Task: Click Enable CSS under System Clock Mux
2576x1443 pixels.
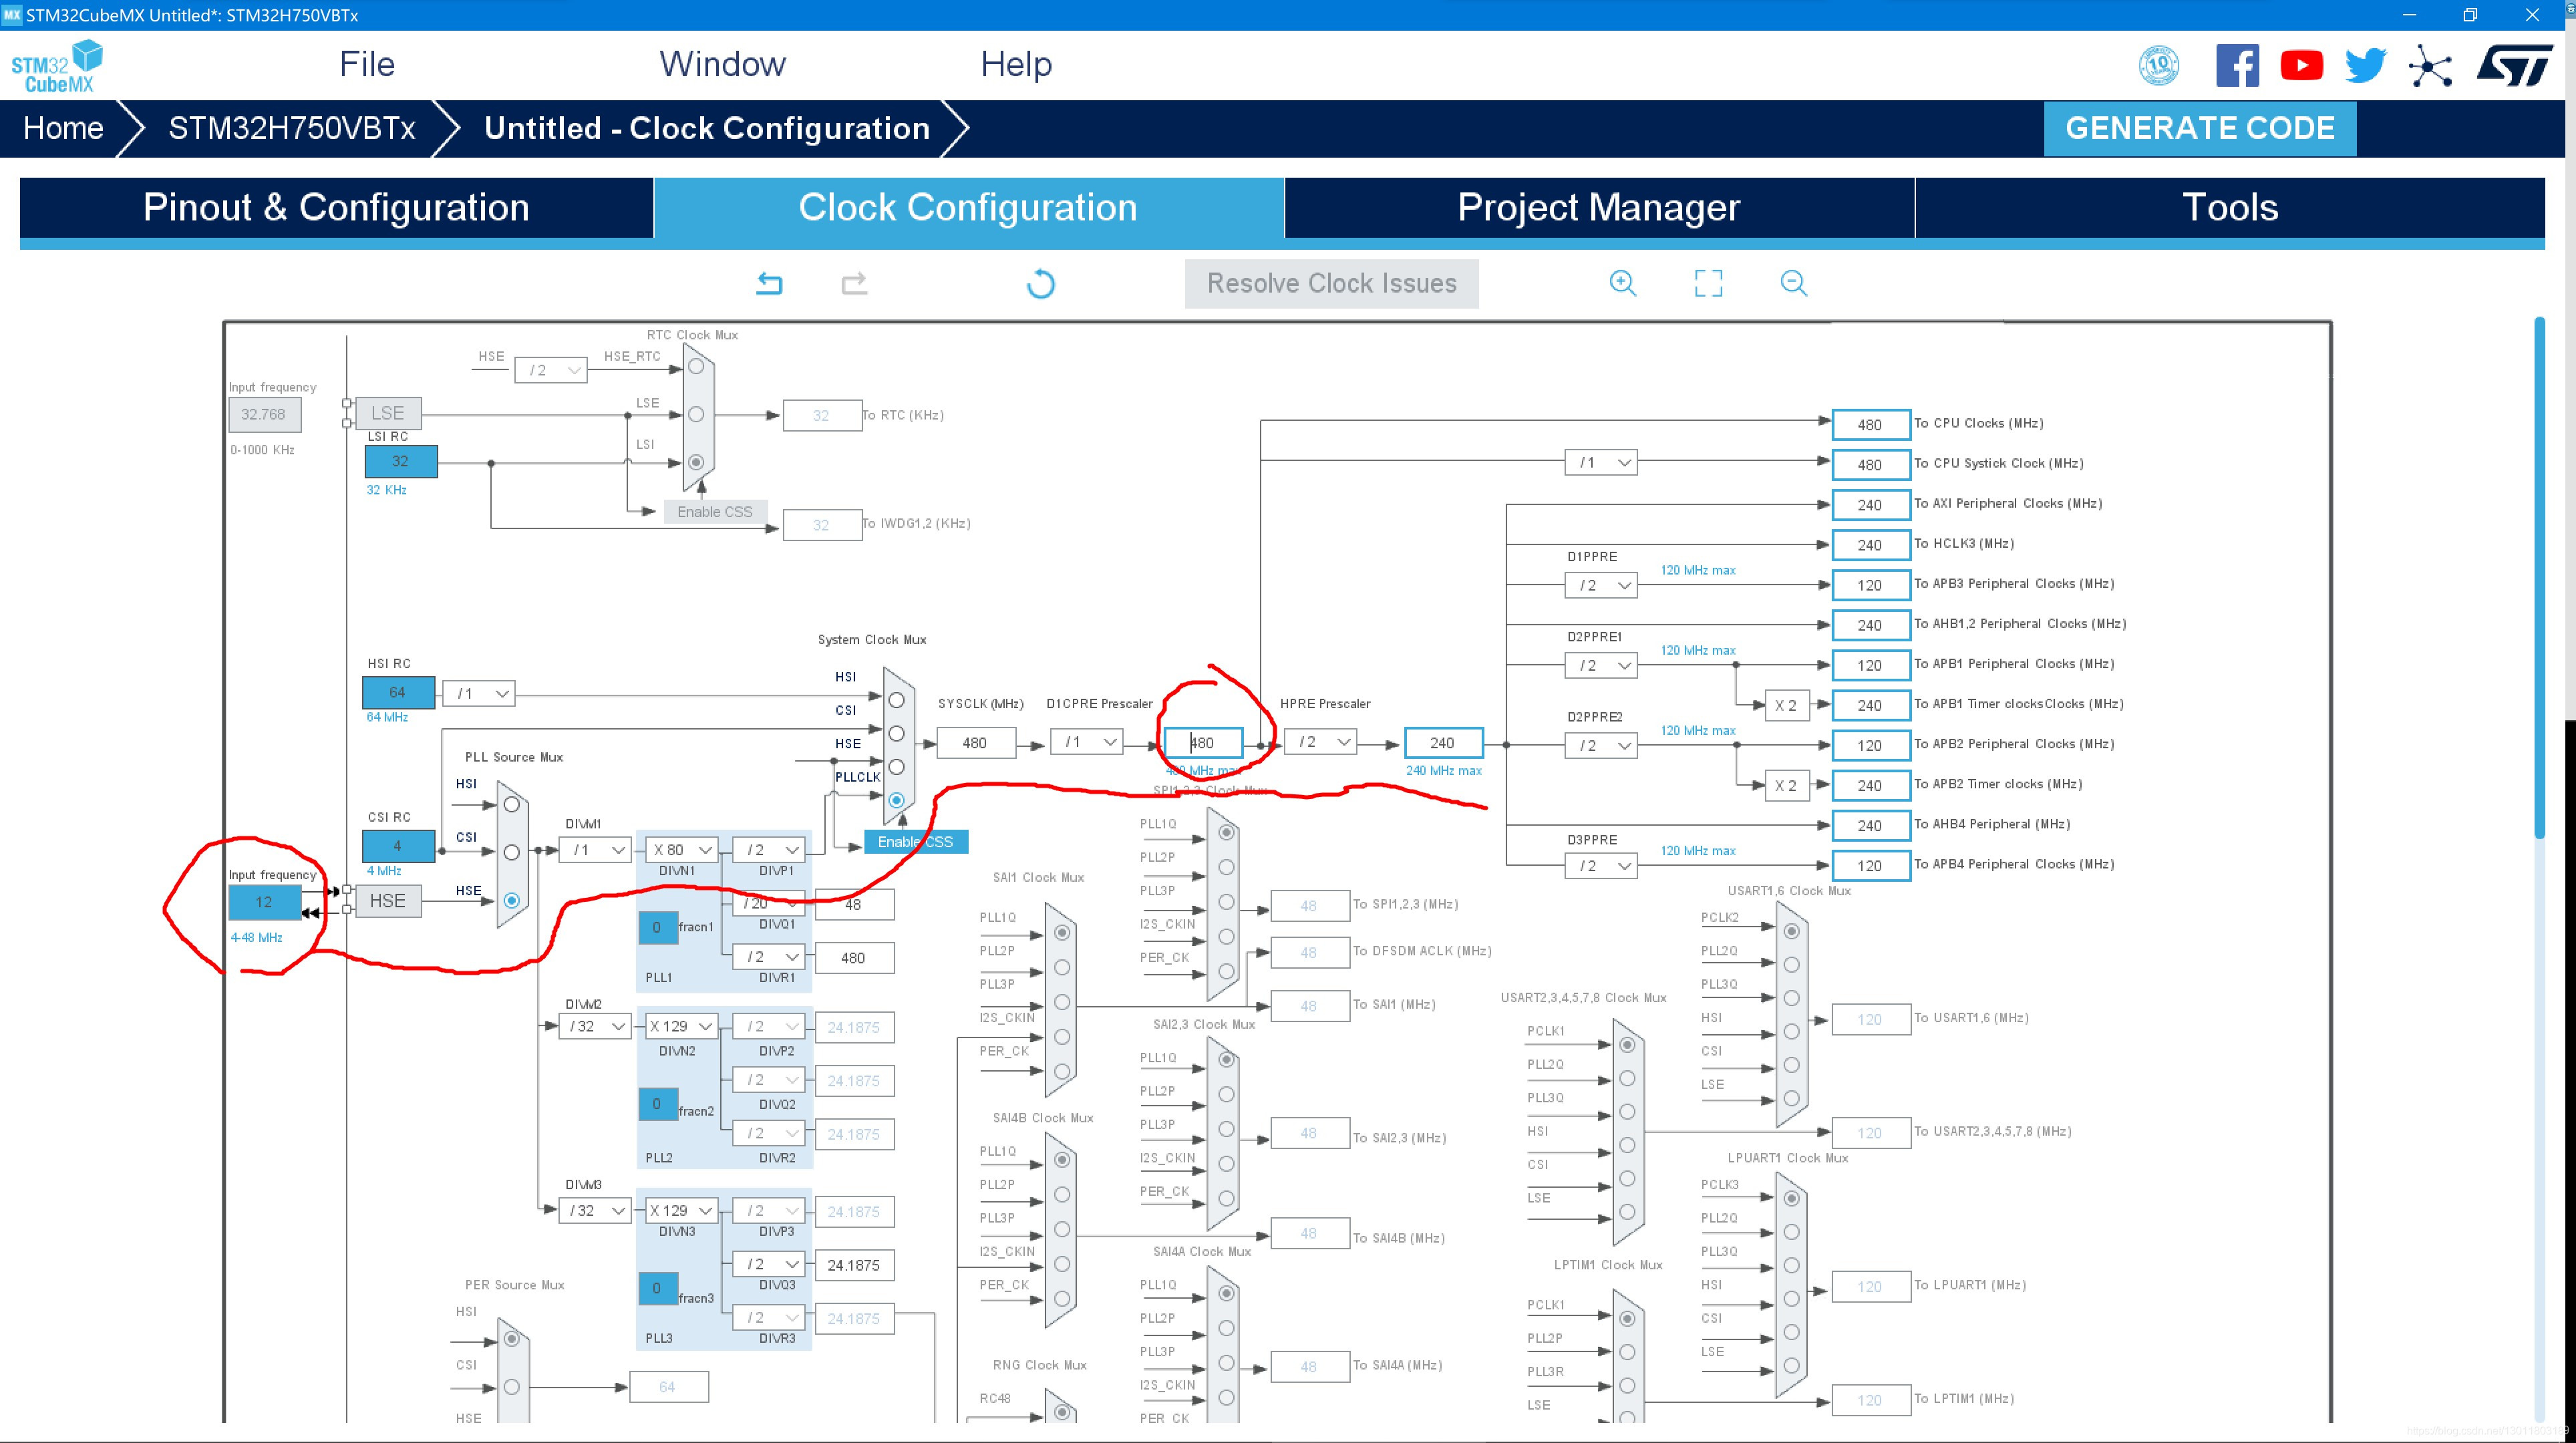Action: pyautogui.click(x=915, y=842)
